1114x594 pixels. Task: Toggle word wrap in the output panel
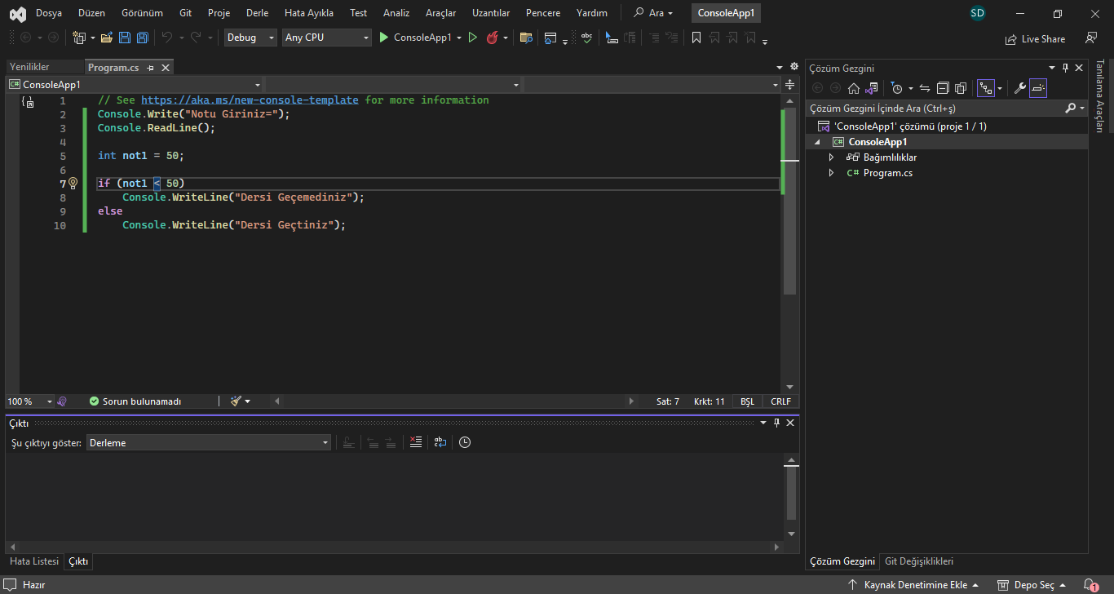pyautogui.click(x=440, y=442)
